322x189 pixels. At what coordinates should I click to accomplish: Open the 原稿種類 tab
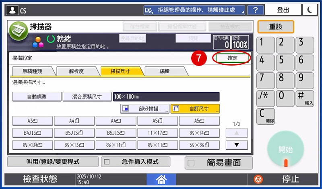31,71
